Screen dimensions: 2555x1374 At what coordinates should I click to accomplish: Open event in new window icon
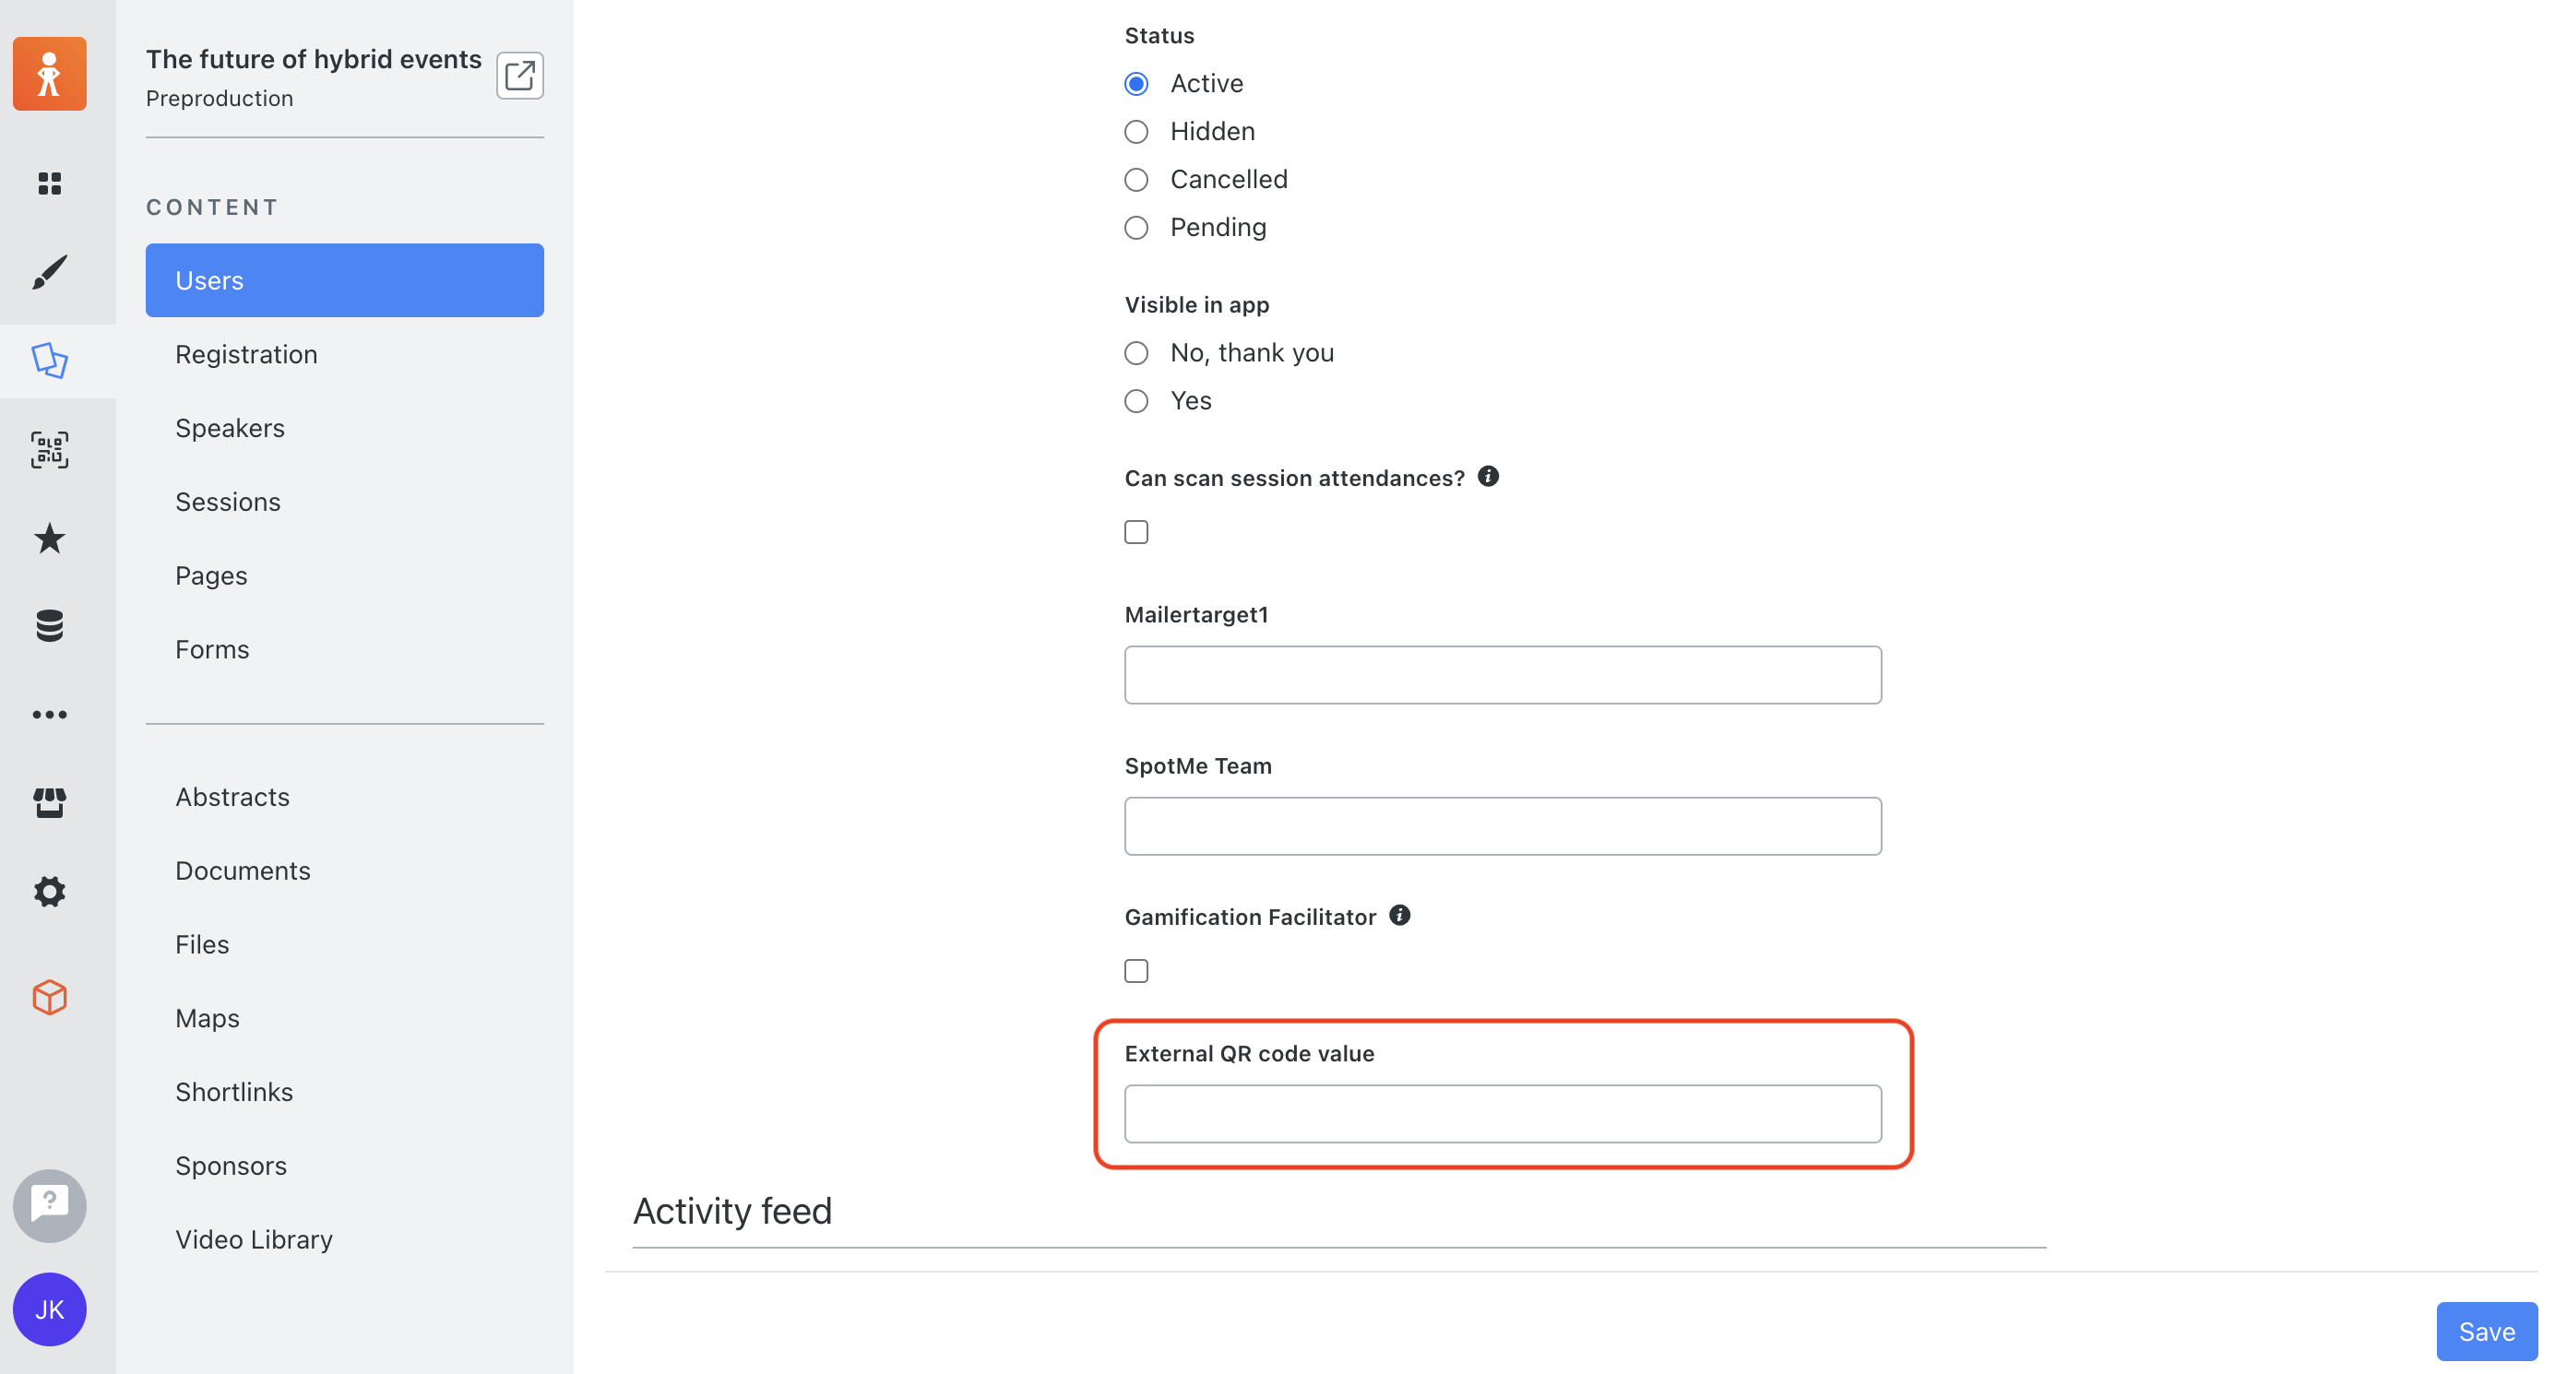(x=519, y=76)
